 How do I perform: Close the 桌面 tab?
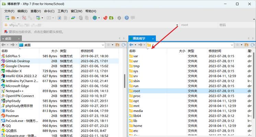pos(19,39)
